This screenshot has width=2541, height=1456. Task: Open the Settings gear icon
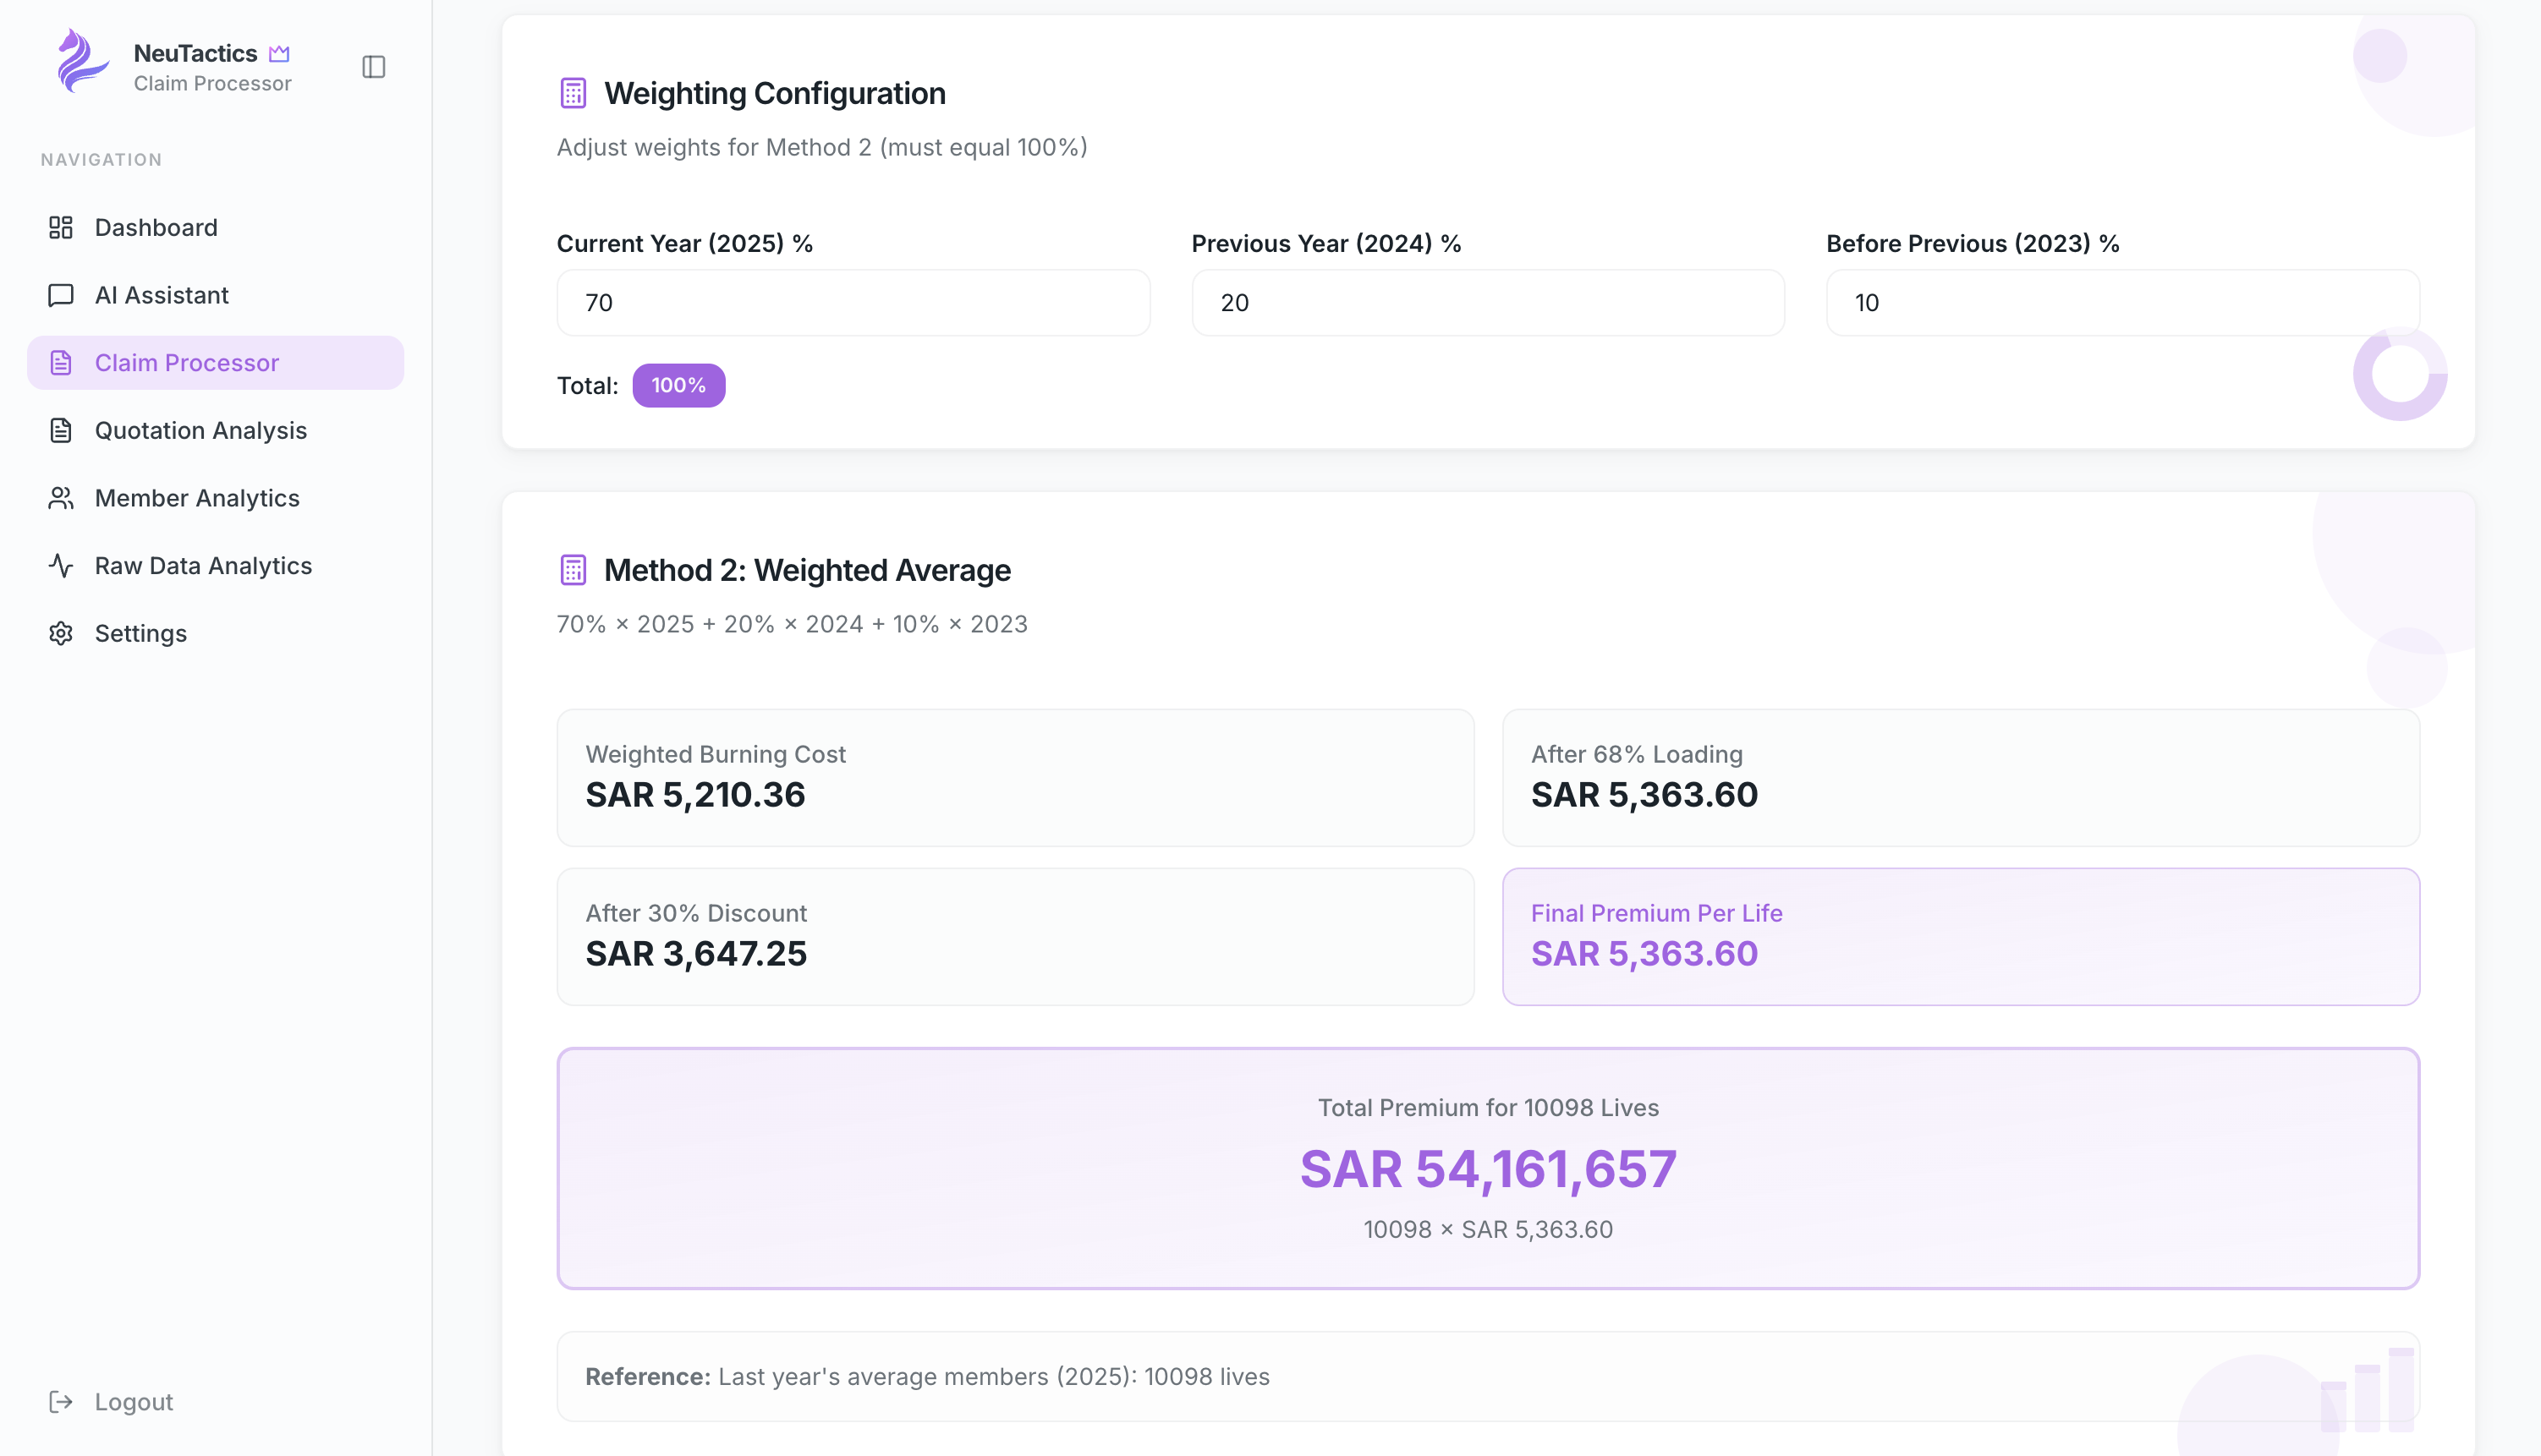tap(60, 633)
